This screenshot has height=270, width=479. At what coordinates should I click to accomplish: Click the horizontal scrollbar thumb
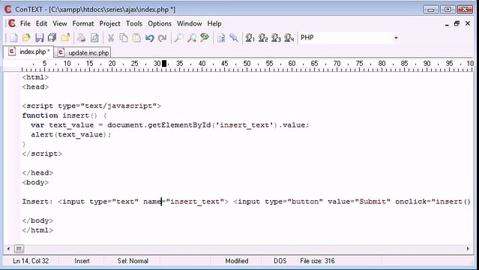[x=19, y=249]
